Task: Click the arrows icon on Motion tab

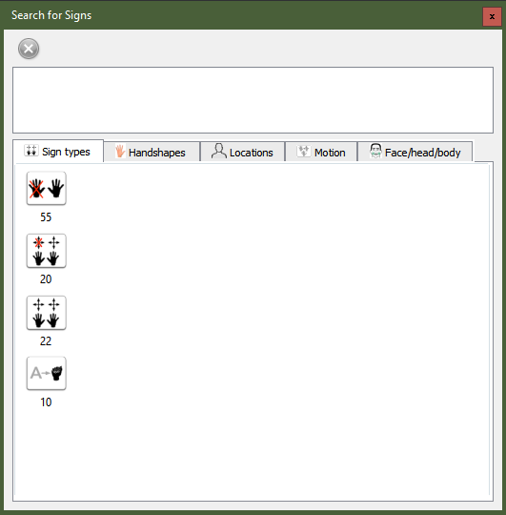Action: coord(304,152)
